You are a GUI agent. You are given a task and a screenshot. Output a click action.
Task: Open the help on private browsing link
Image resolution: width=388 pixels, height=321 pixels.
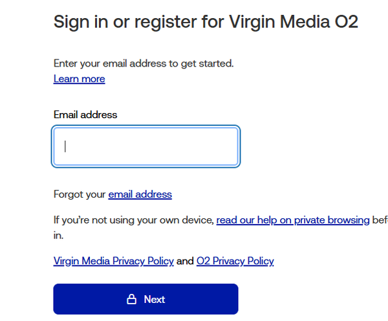coord(293,220)
